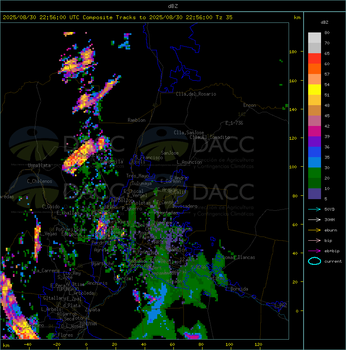Select the light gray 80 dBZ legend swatch

click(x=314, y=37)
